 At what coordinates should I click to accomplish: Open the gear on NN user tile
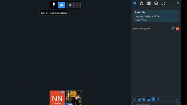click(x=63, y=92)
